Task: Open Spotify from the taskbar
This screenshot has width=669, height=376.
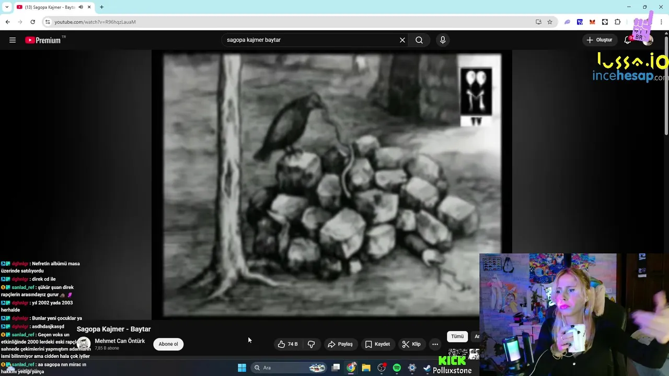Action: [x=397, y=368]
